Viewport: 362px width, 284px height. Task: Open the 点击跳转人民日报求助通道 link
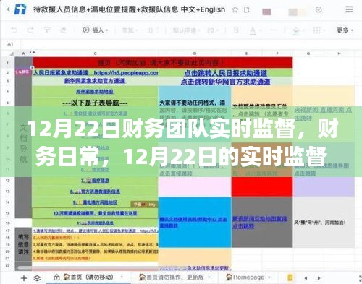225,73
